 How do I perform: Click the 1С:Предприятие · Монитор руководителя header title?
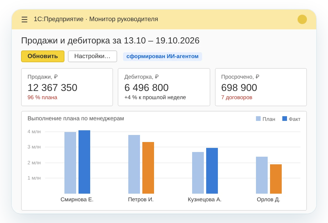point(96,19)
